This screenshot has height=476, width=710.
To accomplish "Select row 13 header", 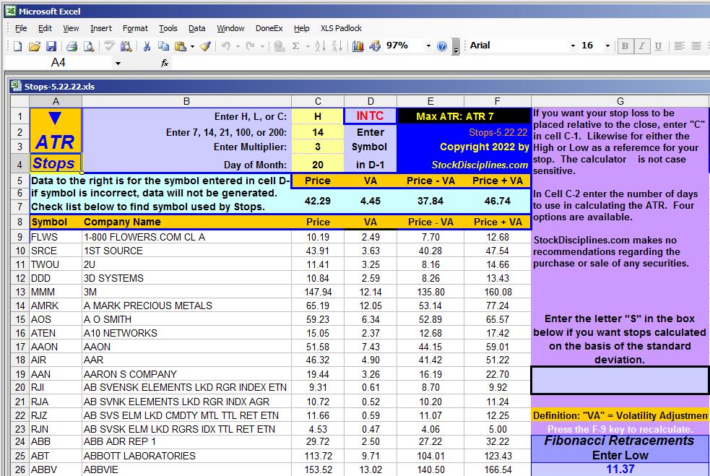I will click(20, 292).
